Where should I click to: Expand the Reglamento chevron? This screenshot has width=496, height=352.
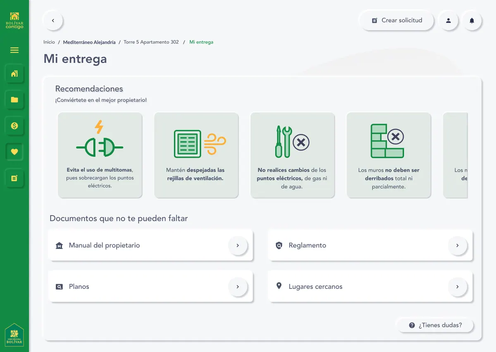[x=458, y=246]
